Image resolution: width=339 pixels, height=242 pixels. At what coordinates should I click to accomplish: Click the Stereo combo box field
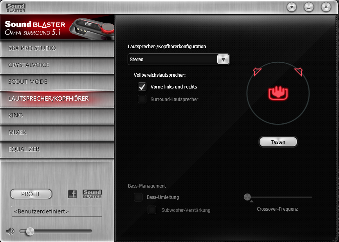179,59
